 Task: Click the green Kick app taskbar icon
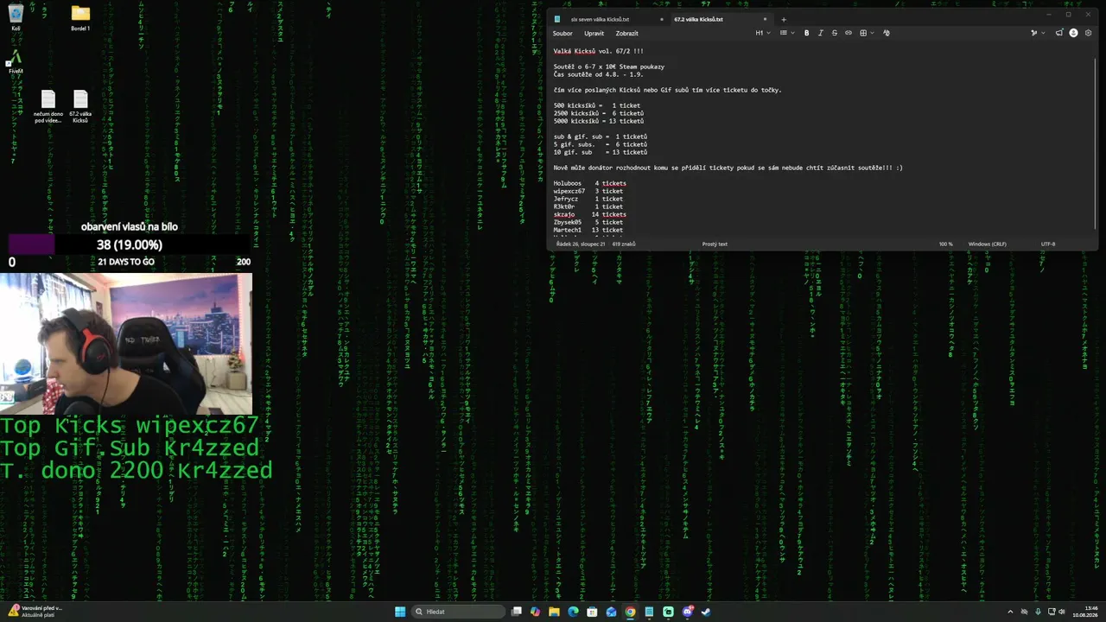tap(668, 612)
